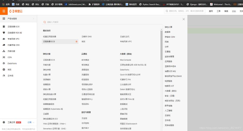Viewport: 243px width, 131px height.
Task: Open 函数计算 in 弹性计算 list
Action: coord(47,89)
